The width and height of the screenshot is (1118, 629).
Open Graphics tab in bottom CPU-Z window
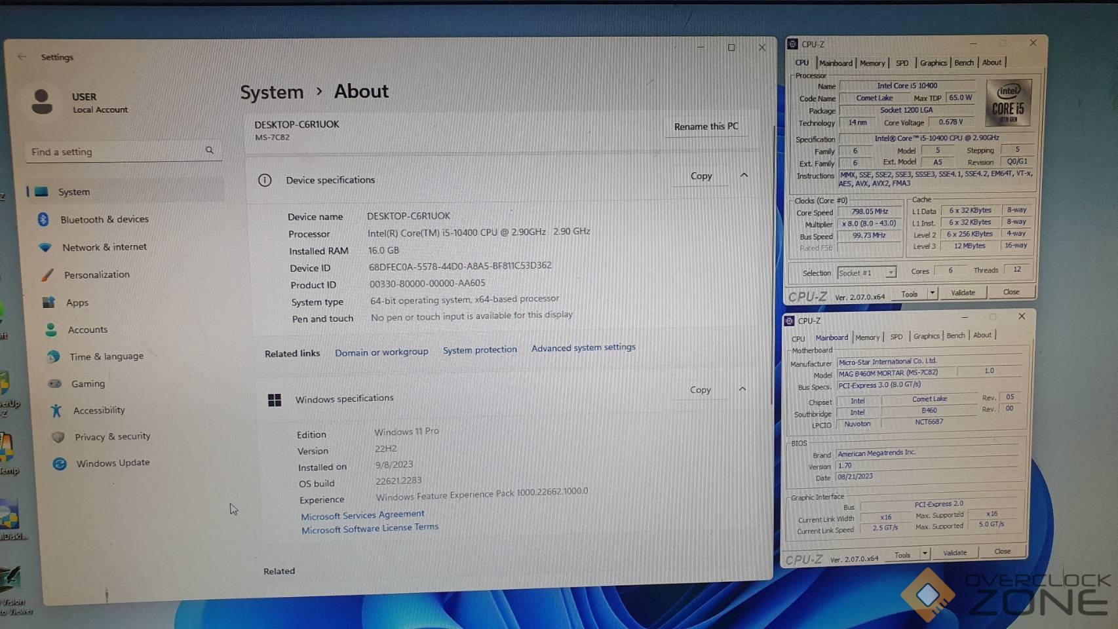pos(926,336)
